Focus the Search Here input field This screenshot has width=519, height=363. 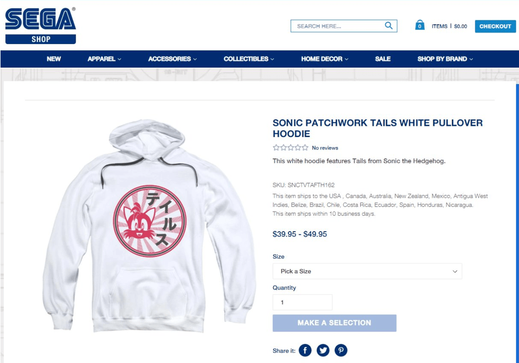coord(337,26)
